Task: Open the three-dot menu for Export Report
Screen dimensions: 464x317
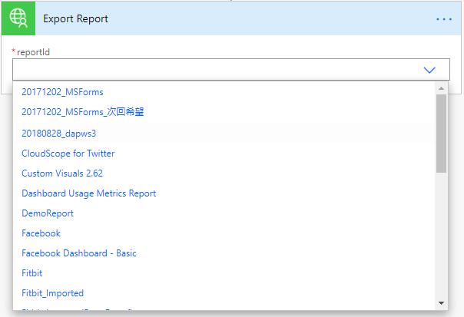Action: coord(444,19)
